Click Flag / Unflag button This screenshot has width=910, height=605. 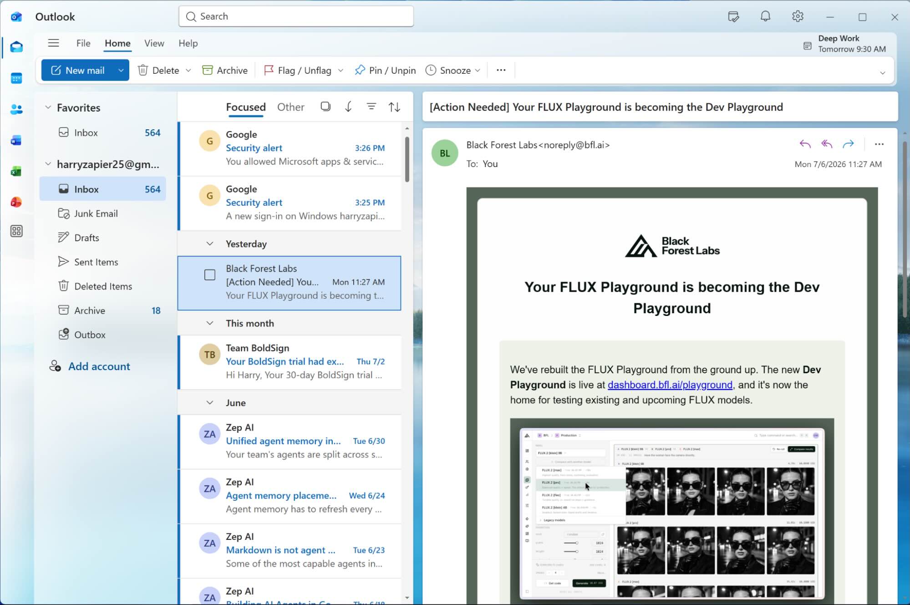(298, 70)
